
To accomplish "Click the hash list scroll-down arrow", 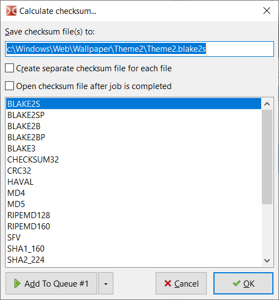I will (267, 260).
